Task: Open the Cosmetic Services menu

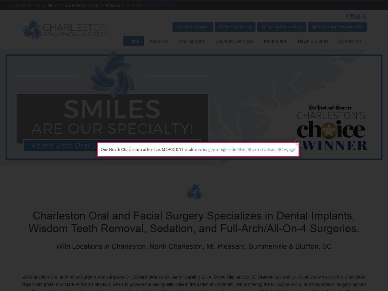Action: coord(234,41)
